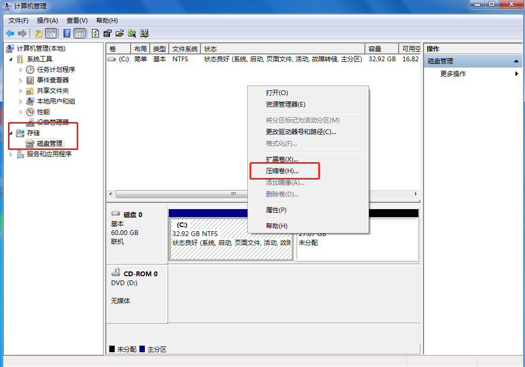This screenshot has height=367, width=525.
Task: Toggle the console tree visibility icon
Action: [51, 33]
